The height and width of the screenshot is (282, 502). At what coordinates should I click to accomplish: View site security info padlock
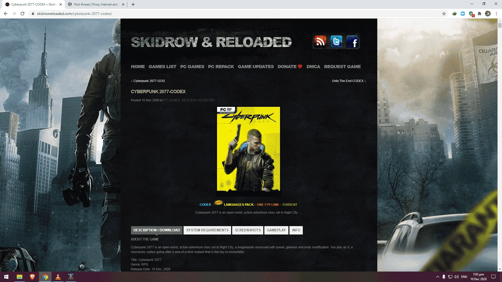coord(33,14)
